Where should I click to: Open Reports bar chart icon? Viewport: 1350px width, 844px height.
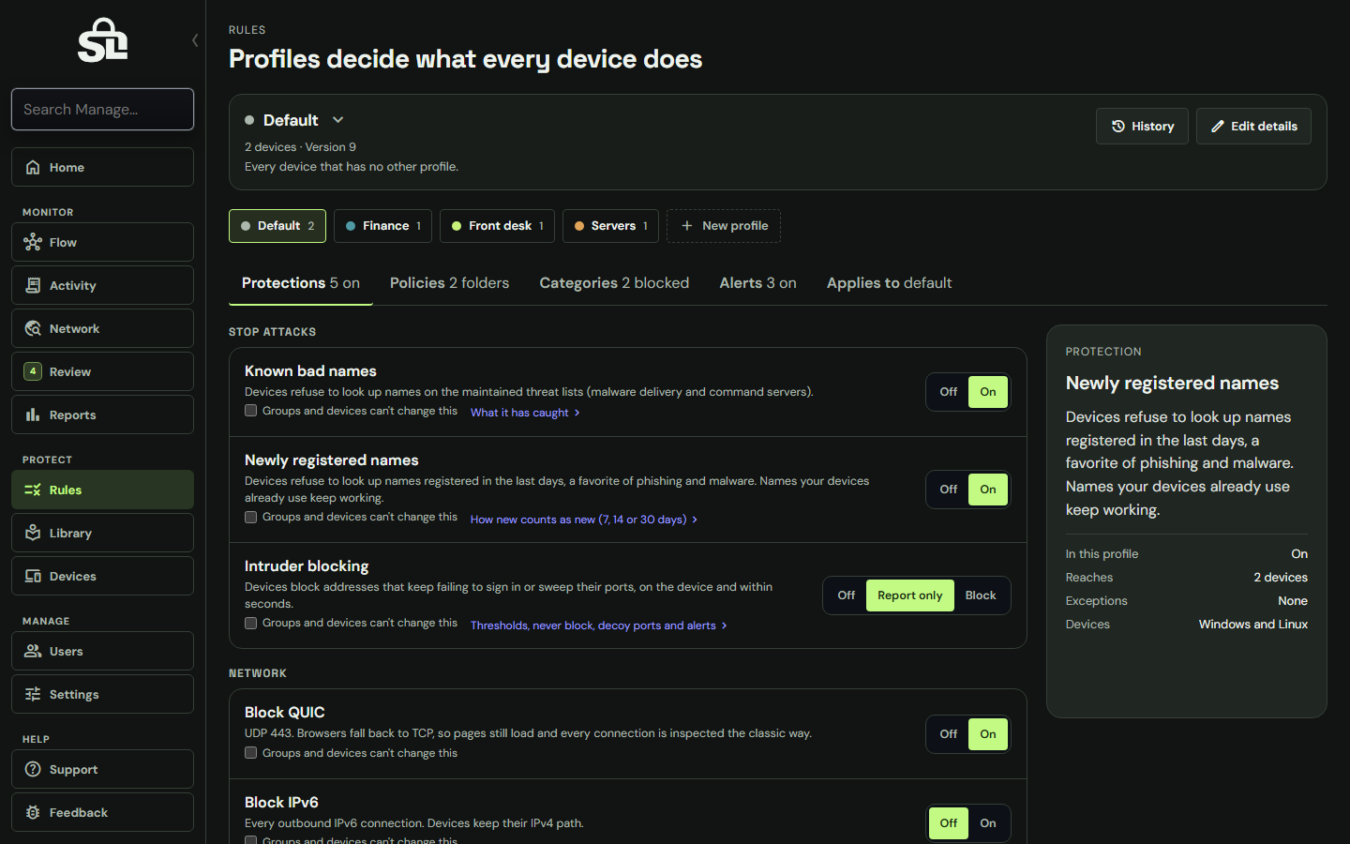pos(33,414)
